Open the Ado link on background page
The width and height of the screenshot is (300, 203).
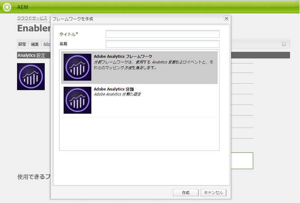coord(47,44)
